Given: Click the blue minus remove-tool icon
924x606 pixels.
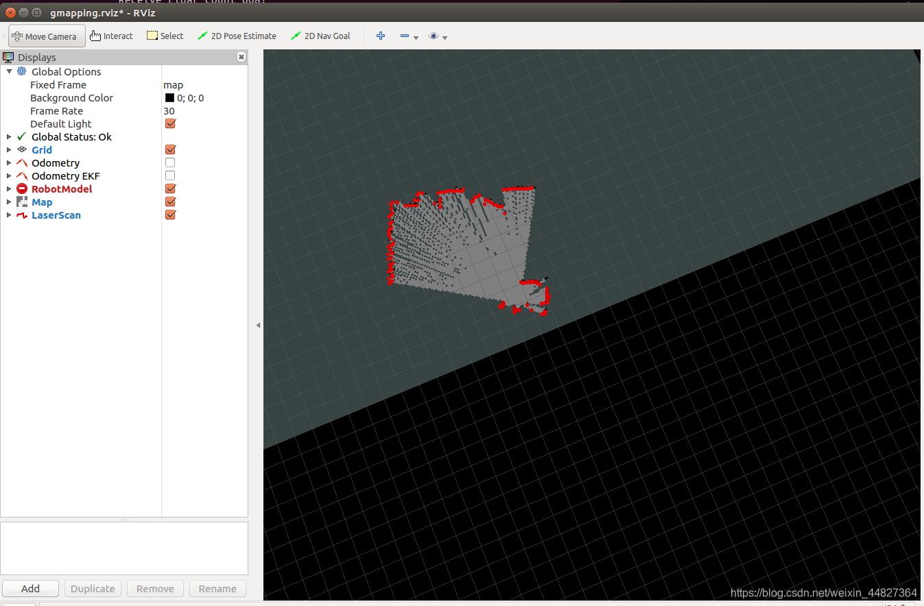Looking at the screenshot, I should tap(405, 36).
